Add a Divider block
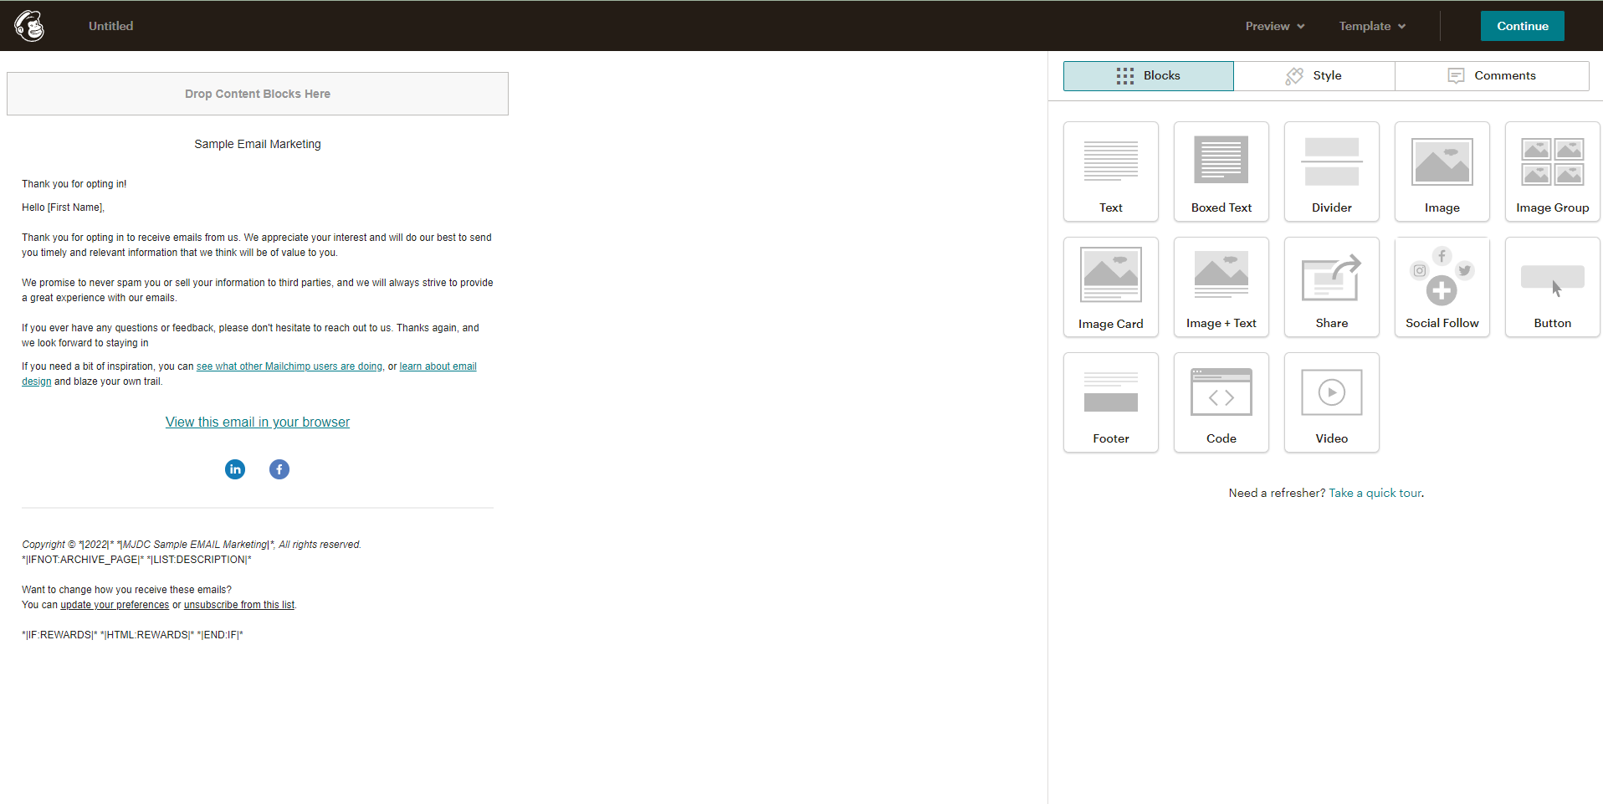Screen dimensions: 1603x804 [x=1331, y=172]
